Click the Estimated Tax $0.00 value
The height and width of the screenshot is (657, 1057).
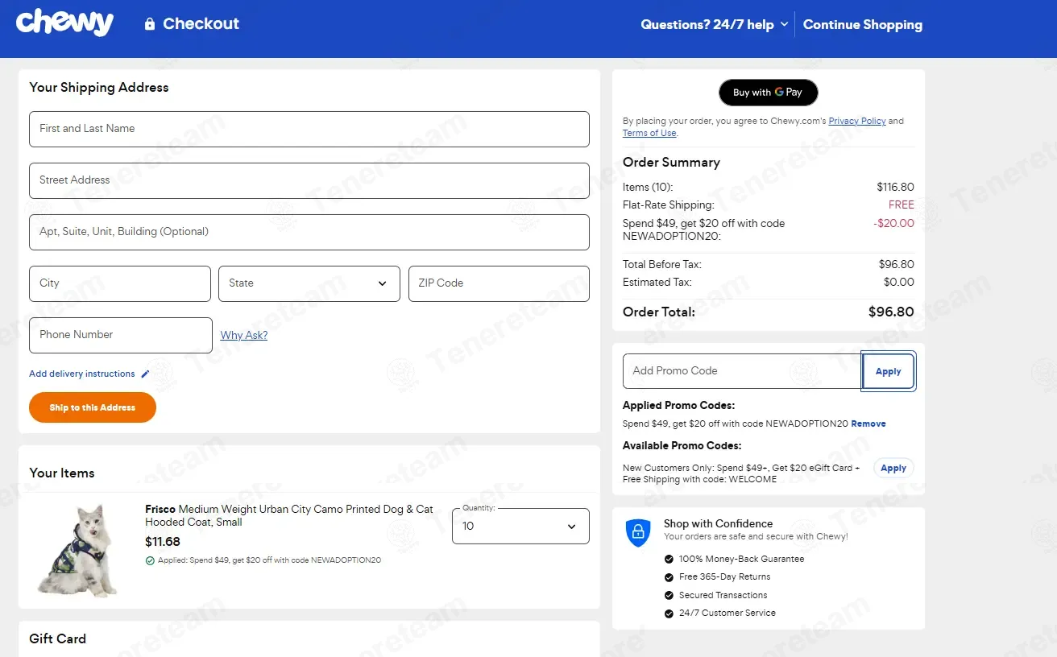899,282
